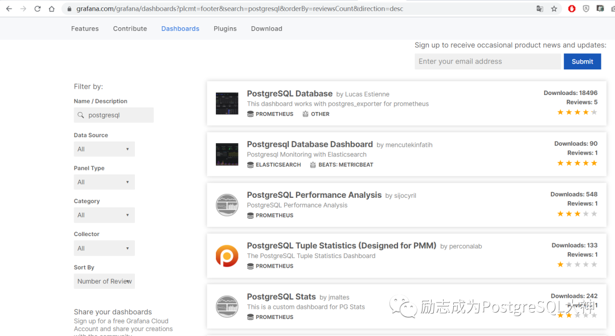Image resolution: width=615 pixels, height=336 pixels.
Task: Open the shield extension icon
Action: tap(586, 9)
